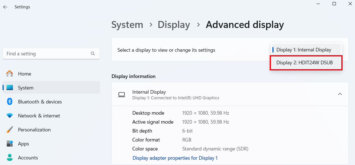Minimize the Settings window
355x165 pixels.
click(x=318, y=4)
